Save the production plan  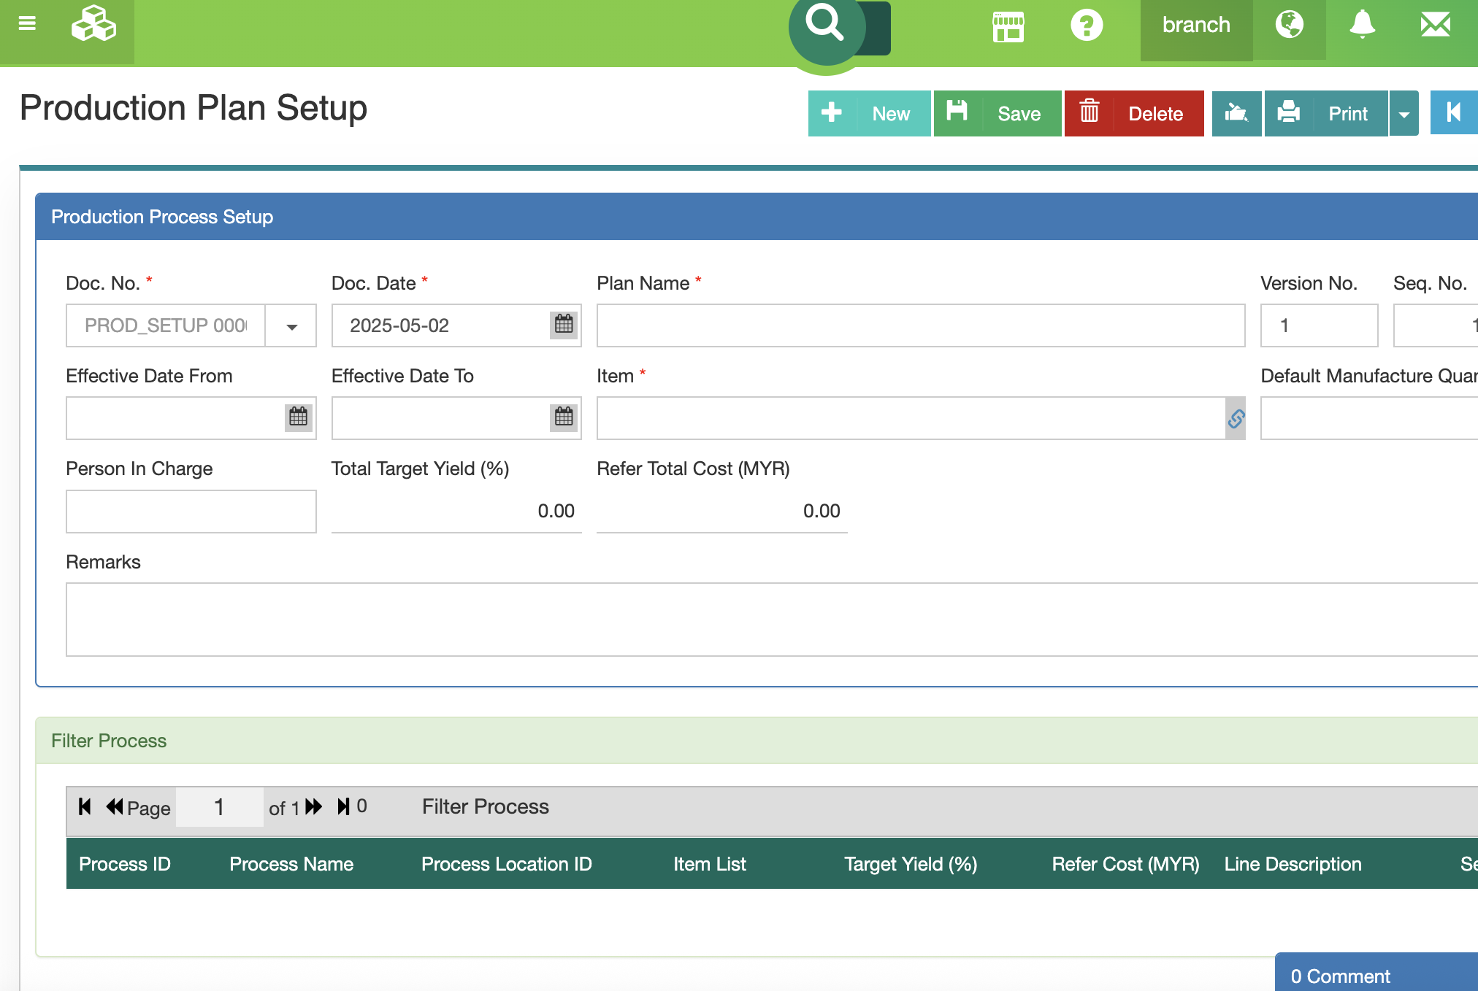998,113
